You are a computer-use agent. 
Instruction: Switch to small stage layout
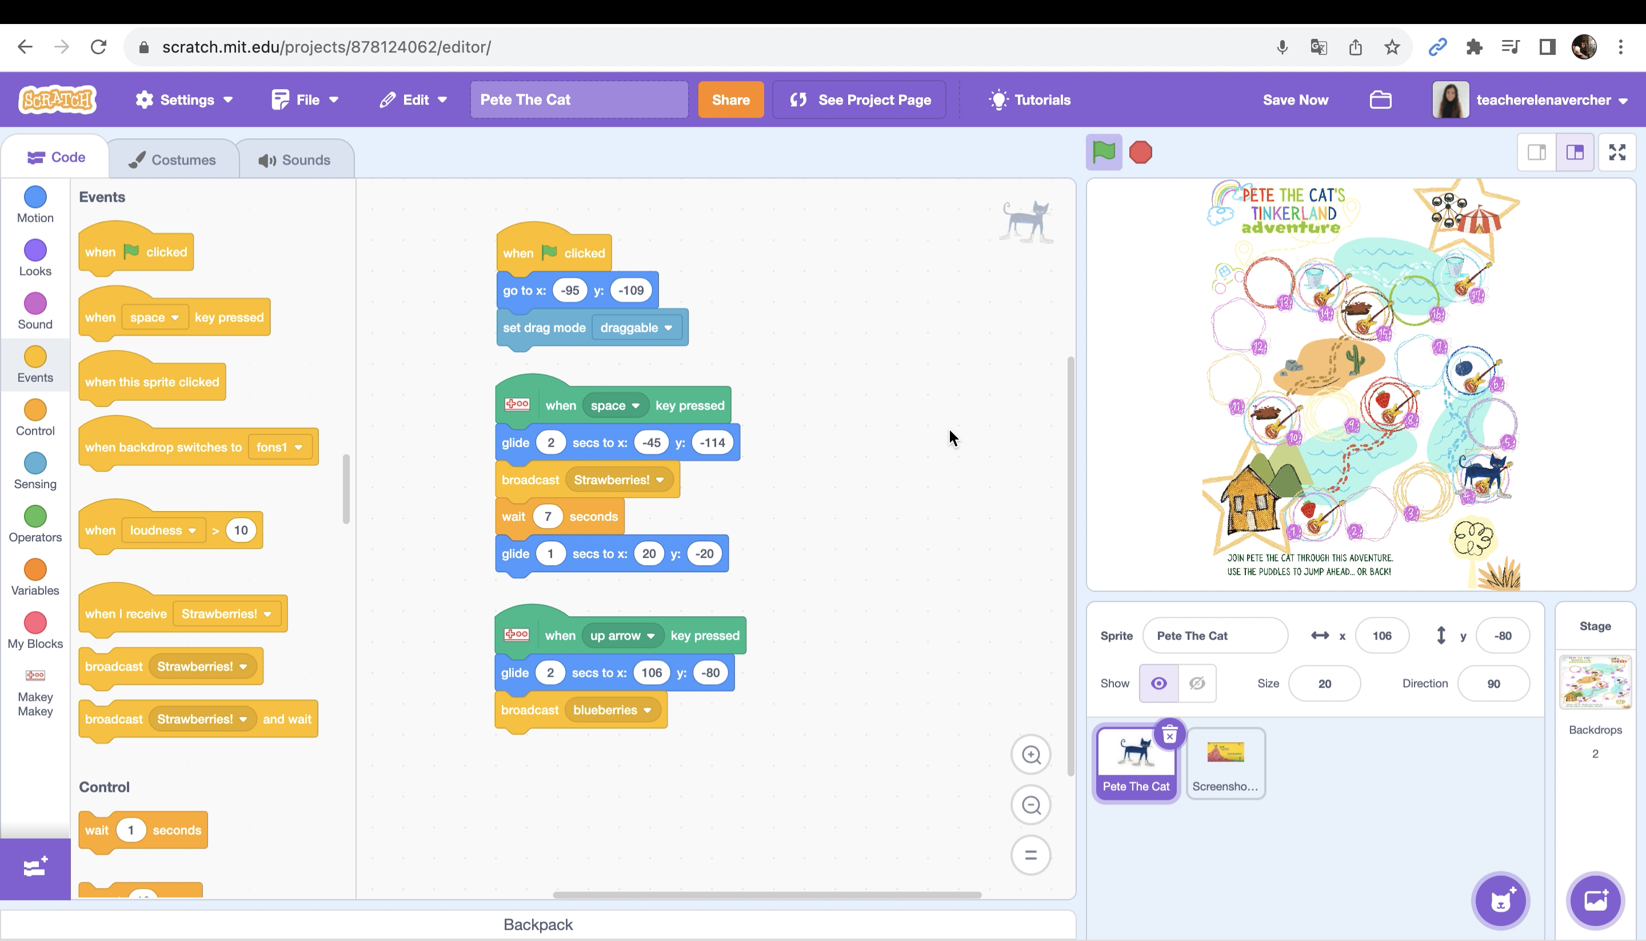tap(1537, 152)
